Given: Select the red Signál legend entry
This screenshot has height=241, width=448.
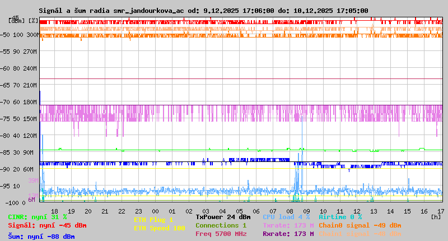Looking at the screenshot, I should 47,225.
